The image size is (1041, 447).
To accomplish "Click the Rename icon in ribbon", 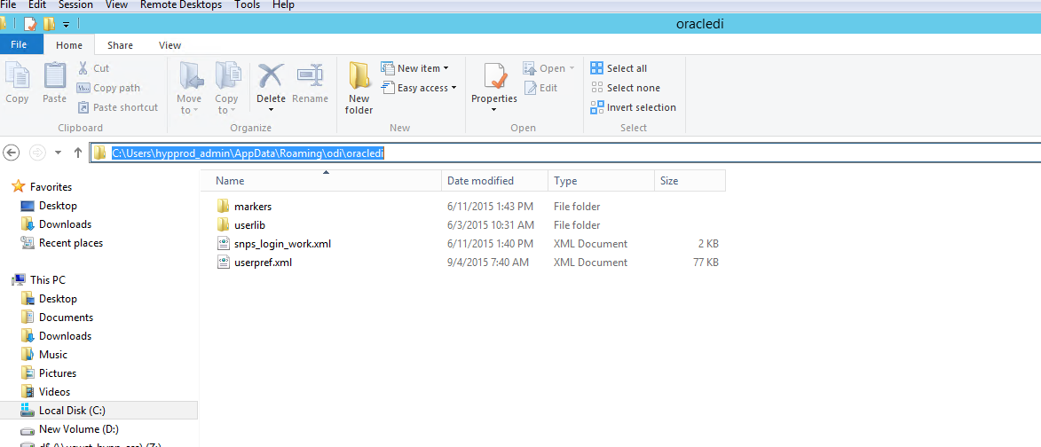I will tap(310, 78).
